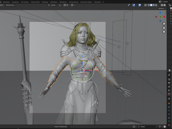Open the Texture Paint workspace
Image resolution: width=172 pixels, height=129 pixels.
pos(35,2)
